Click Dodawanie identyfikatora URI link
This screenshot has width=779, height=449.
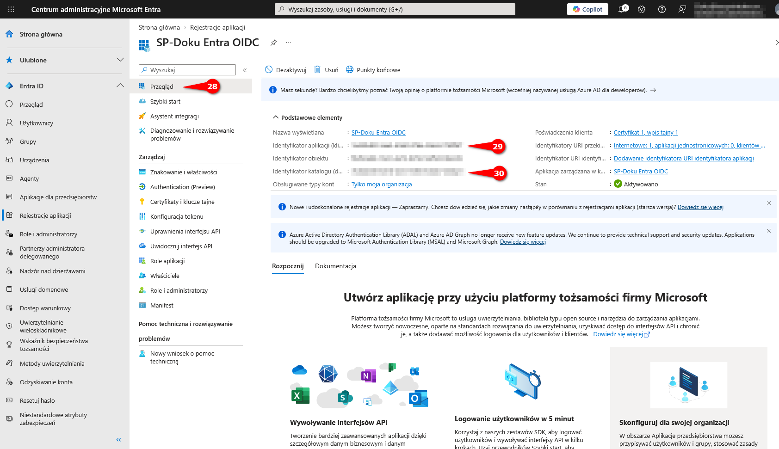click(x=684, y=158)
